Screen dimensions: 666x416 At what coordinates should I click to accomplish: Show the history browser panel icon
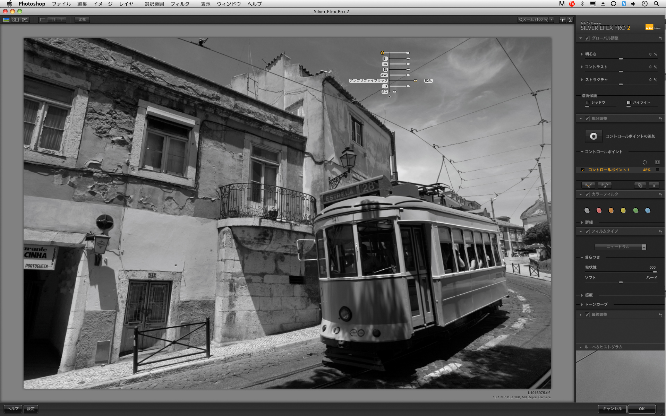[25, 20]
